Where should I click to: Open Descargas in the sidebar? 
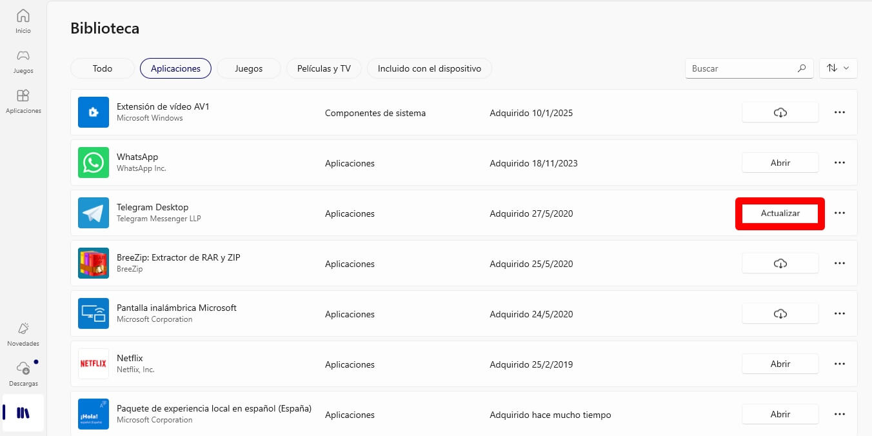(x=23, y=374)
